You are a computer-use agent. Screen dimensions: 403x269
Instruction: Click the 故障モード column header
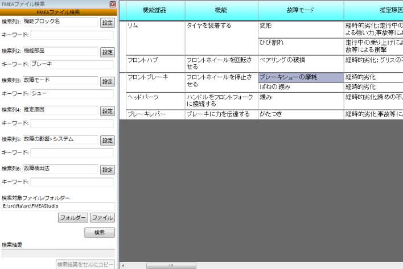point(301,10)
